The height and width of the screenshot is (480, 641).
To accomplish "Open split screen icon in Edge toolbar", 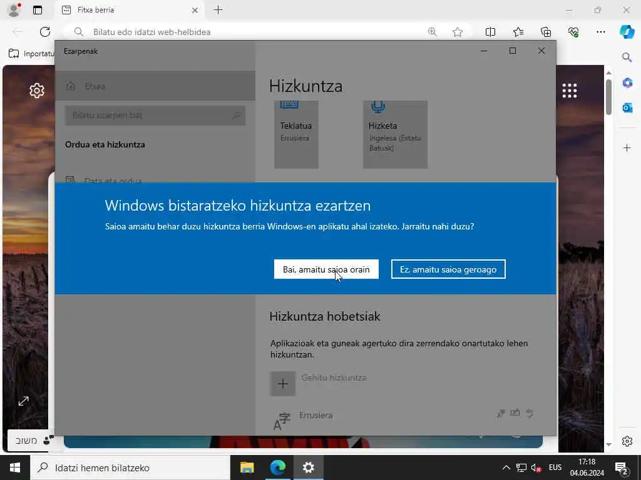I will (x=490, y=32).
